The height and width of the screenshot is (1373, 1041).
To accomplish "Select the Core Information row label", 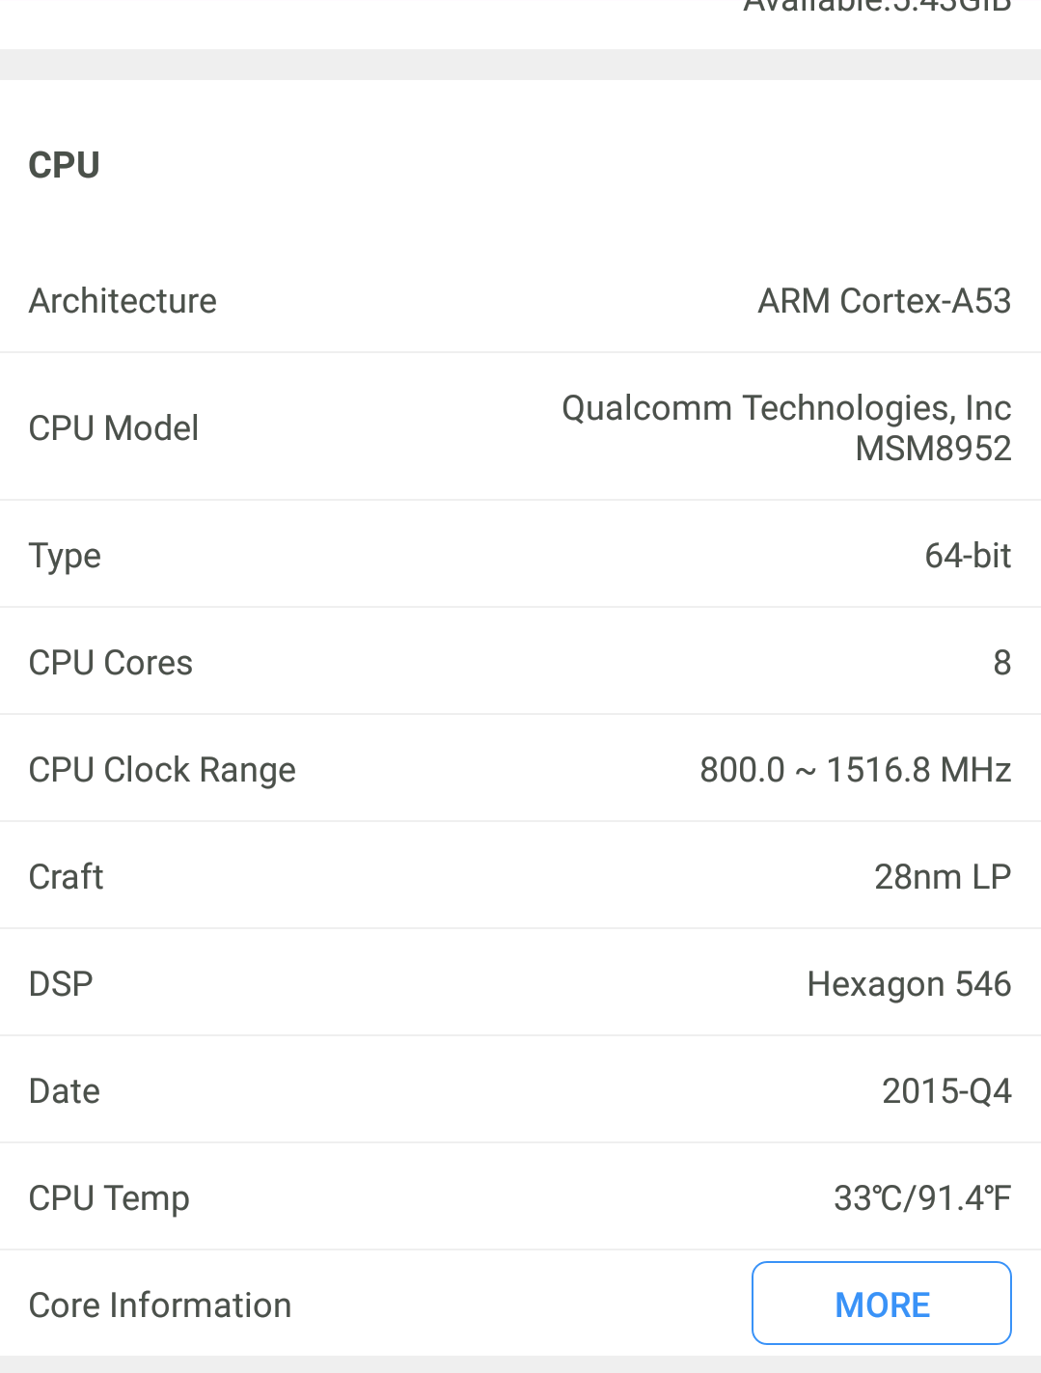I will coord(160,1305).
